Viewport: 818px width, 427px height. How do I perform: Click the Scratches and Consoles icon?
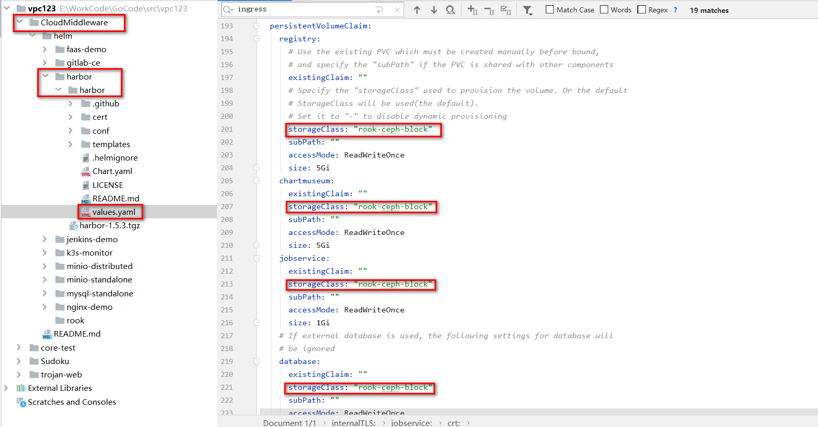pos(21,402)
